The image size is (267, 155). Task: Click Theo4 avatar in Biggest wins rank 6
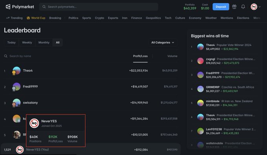pyautogui.click(x=200, y=117)
